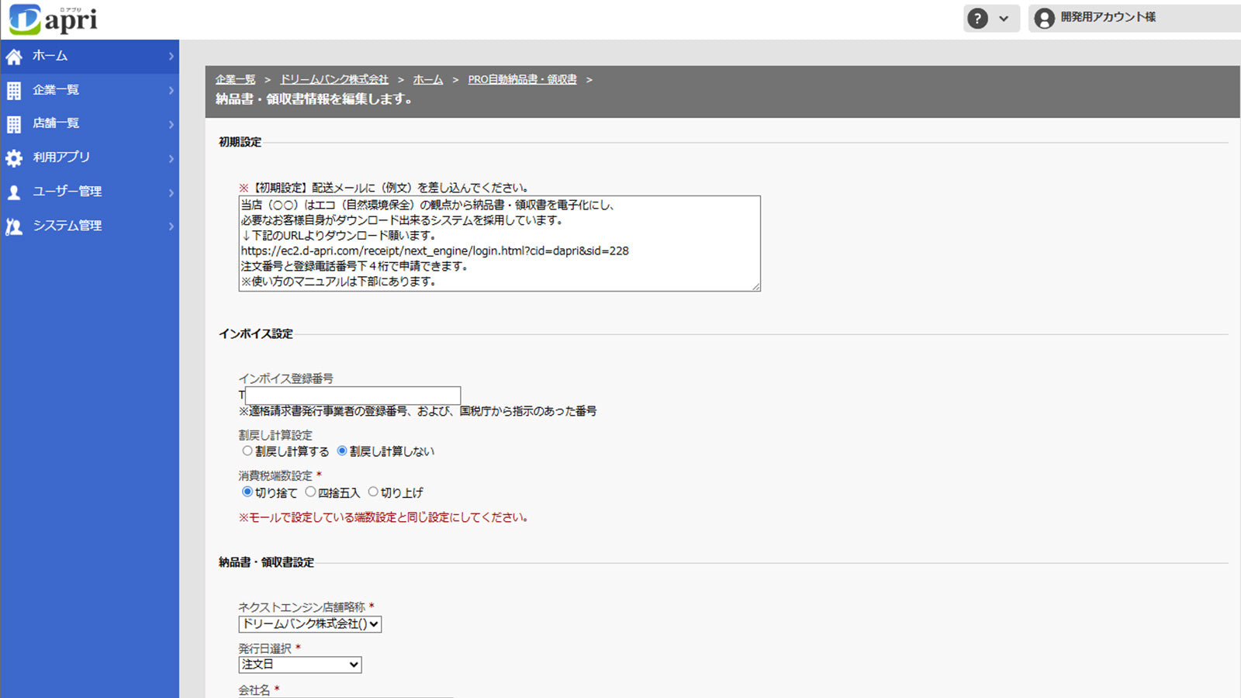Viewport: 1241px width, 698px height.
Task: Expand the 企業一覧 chevron arrow
Action: 171,91
